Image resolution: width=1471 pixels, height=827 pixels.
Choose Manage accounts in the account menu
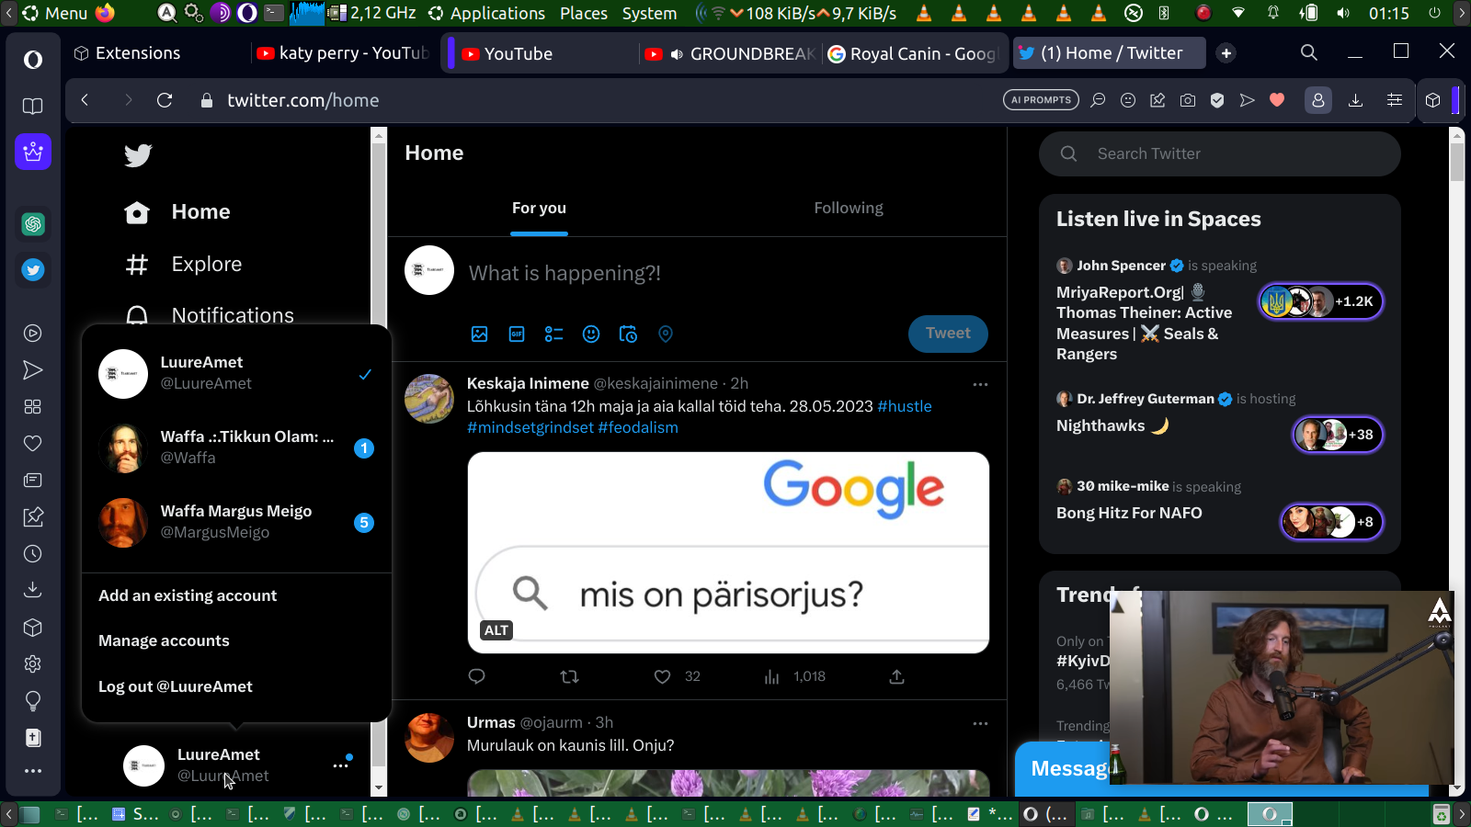[x=164, y=640]
